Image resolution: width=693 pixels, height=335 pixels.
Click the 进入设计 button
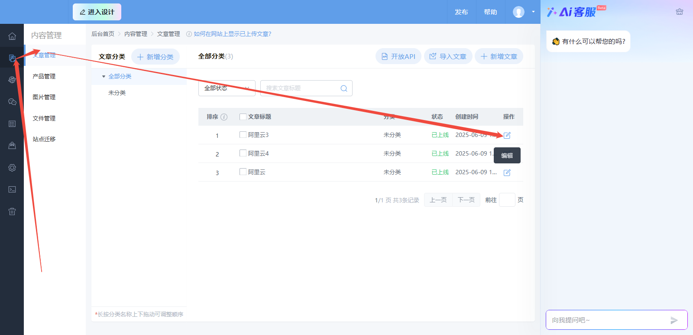point(97,12)
